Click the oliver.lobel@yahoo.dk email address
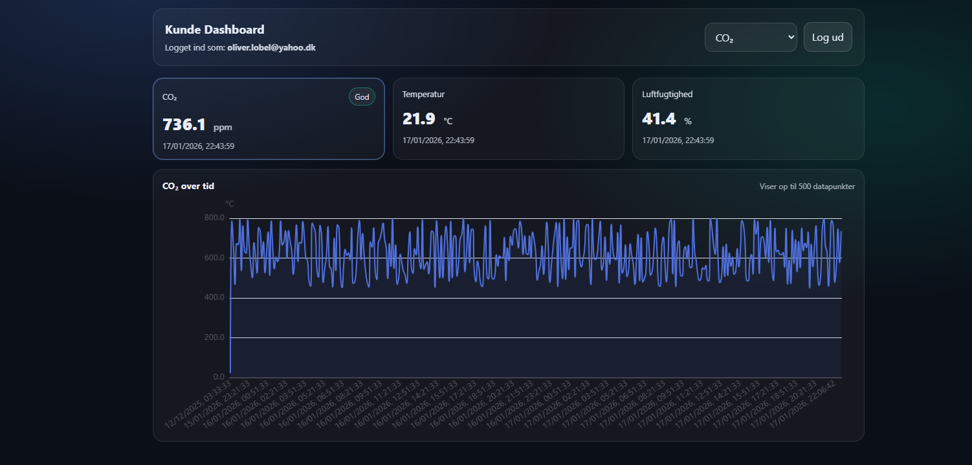 point(271,48)
